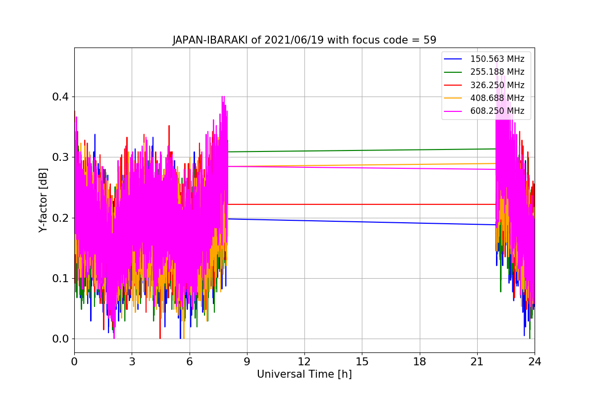Viewport: 594px width, 396px height.
Task: Click the x-axis tick label 0
Action: point(74,361)
